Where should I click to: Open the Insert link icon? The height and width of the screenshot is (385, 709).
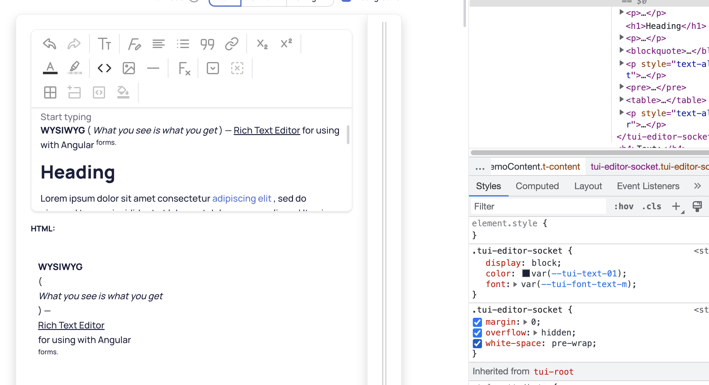[231, 43]
